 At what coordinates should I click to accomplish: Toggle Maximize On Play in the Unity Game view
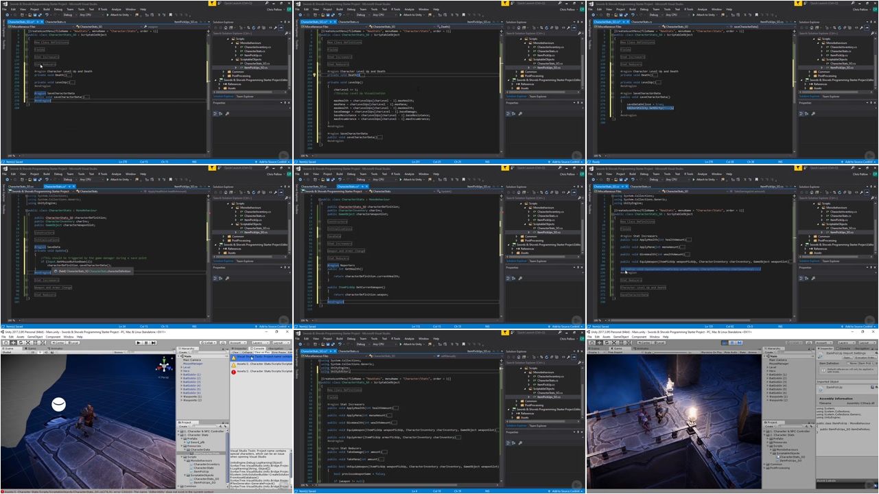pyautogui.click(x=712, y=352)
